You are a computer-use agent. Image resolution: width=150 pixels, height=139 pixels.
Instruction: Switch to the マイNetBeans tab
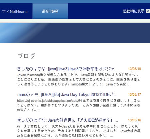[x=15, y=12]
